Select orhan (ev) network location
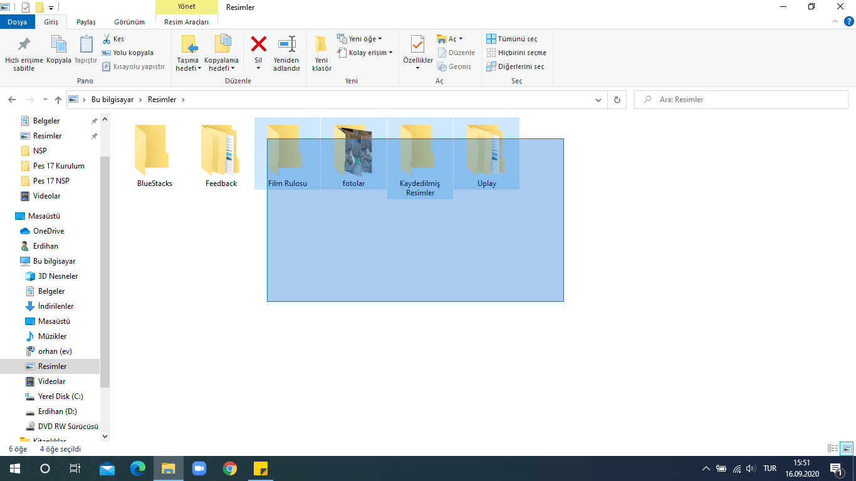 [x=55, y=351]
